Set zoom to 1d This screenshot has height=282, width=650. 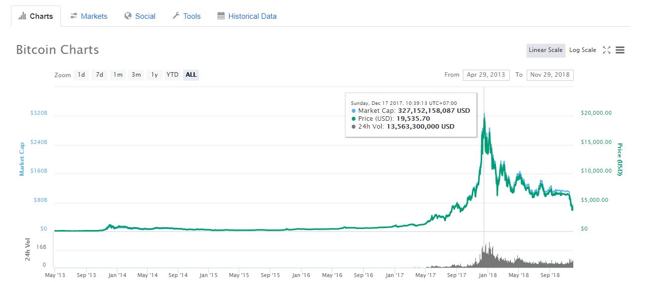point(81,75)
